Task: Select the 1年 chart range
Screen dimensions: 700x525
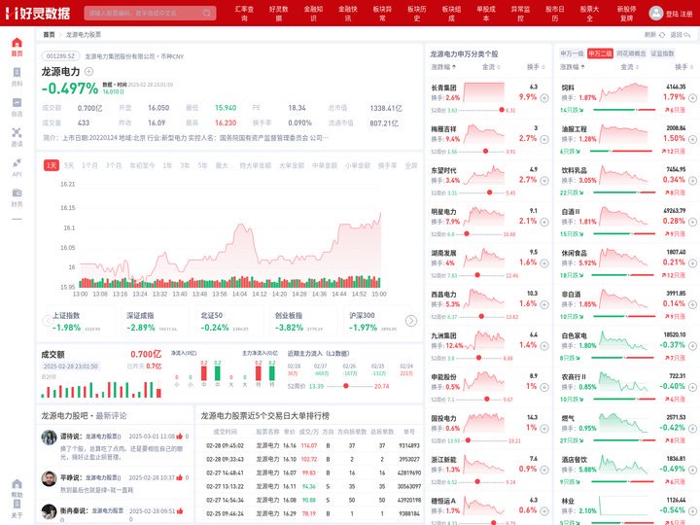Action: 167,165
